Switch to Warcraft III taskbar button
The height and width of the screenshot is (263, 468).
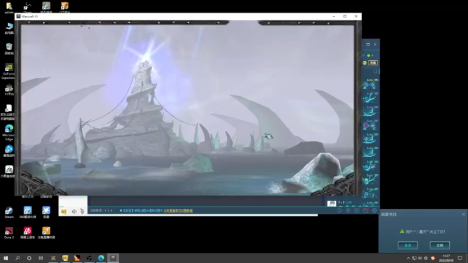click(113, 258)
